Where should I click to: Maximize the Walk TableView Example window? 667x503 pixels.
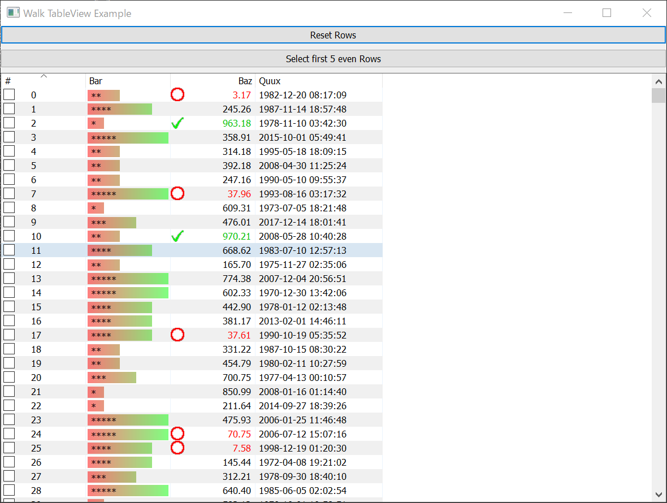607,13
